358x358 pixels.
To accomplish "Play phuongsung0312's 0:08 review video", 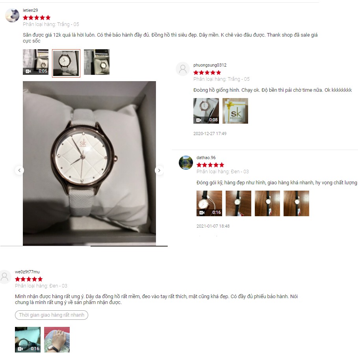I will click(206, 111).
